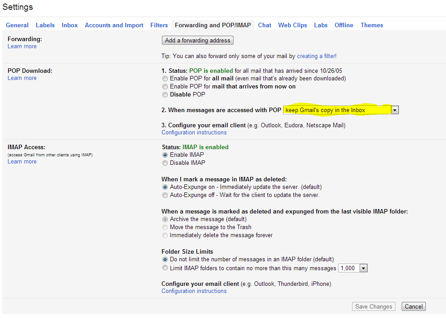Open IMAP Configuration instructions link
This screenshot has width=446, height=318.
[194, 291]
